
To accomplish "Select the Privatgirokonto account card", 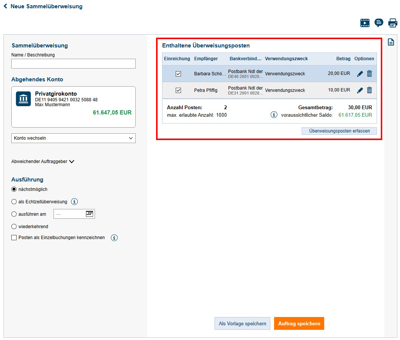I will tap(74, 107).
